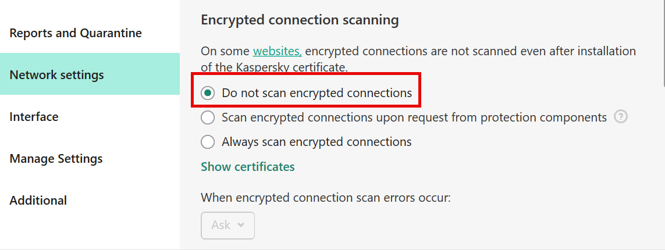This screenshot has width=665, height=250.
Task: Click the 'Encrypted connection scanning' heading
Action: (x=300, y=20)
